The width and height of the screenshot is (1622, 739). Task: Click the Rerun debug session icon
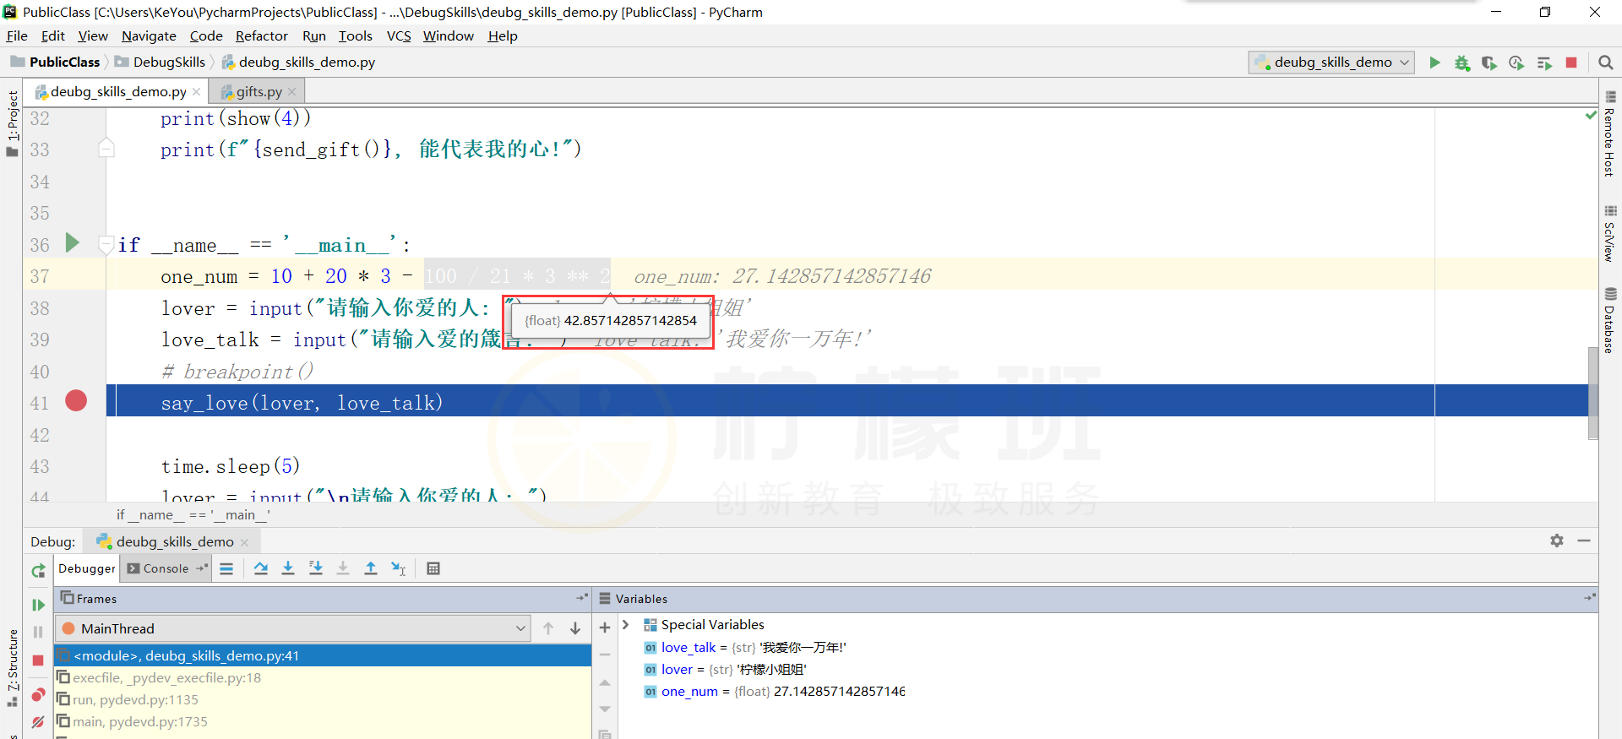[38, 572]
